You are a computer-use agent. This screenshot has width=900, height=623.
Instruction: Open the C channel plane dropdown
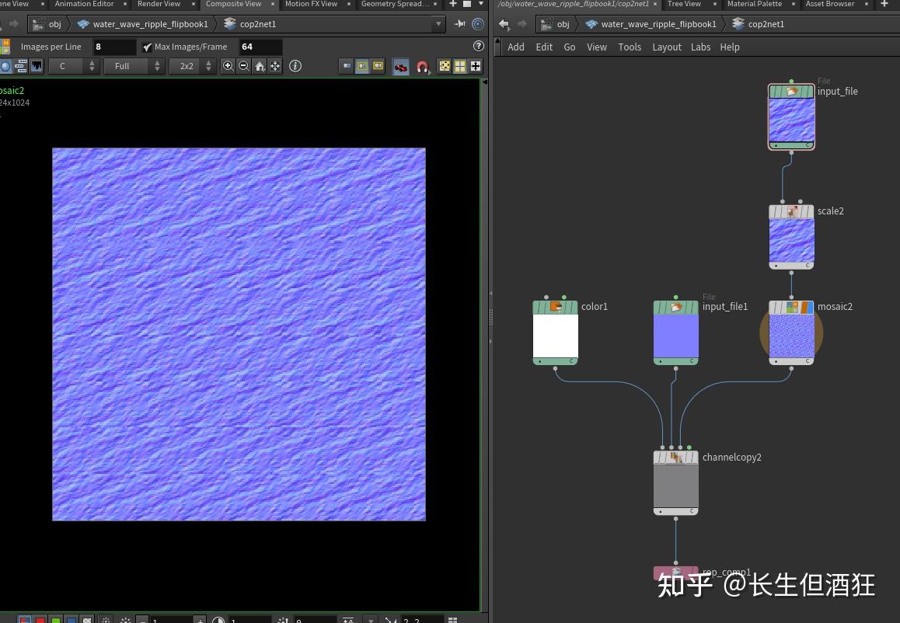73,66
